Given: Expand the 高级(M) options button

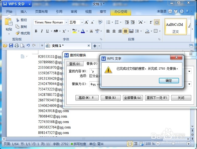Looking at the screenshot, I should tap(87, 98).
